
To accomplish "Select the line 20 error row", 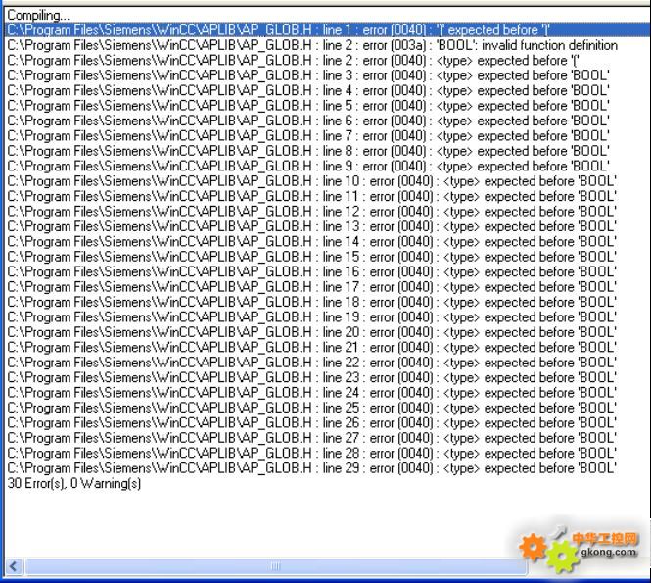I will tap(312, 332).
